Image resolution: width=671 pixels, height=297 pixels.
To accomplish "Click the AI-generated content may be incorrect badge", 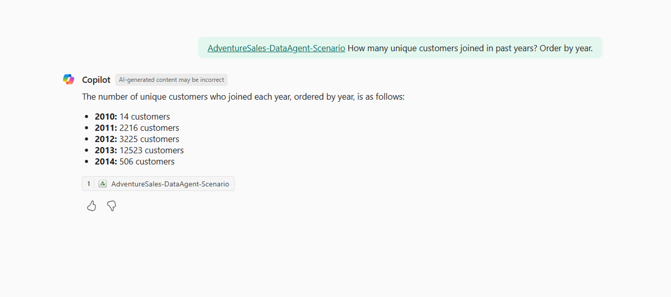I will click(171, 80).
